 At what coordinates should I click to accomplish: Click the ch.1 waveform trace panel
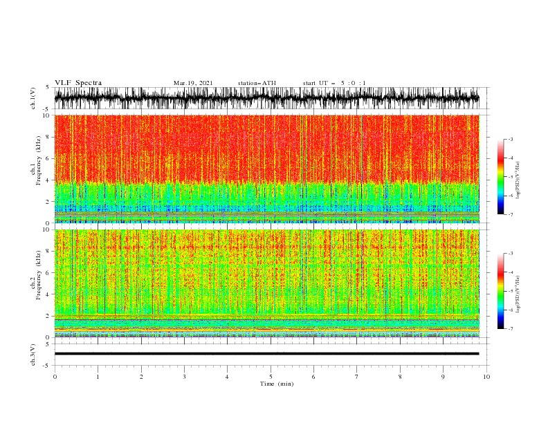pyautogui.click(x=271, y=98)
